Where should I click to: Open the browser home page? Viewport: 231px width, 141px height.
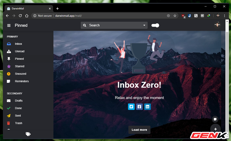[x=27, y=16]
